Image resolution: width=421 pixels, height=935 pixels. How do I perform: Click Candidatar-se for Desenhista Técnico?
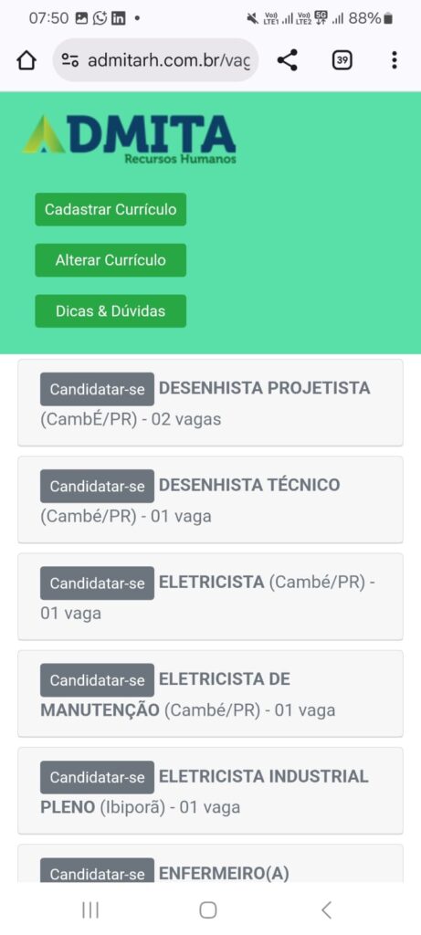pos(97,486)
